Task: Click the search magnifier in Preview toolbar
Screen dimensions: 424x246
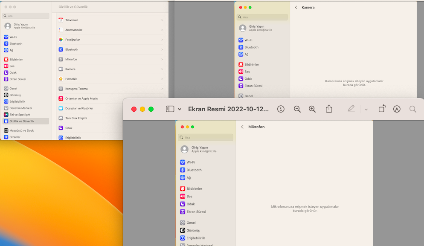Action: click(x=412, y=109)
